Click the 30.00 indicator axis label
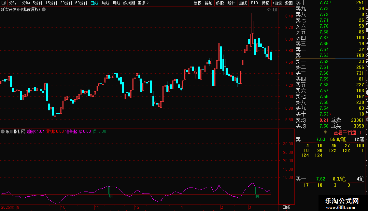The image size is (368, 211). pyautogui.click(x=288, y=143)
